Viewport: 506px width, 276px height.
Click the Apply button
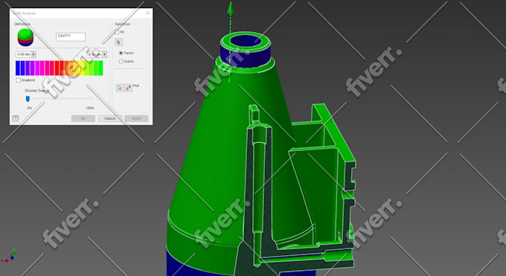pos(136,118)
